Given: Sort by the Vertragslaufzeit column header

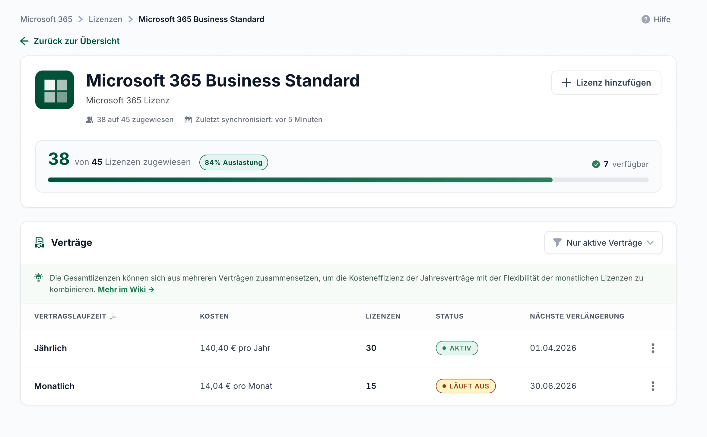Looking at the screenshot, I should pyautogui.click(x=75, y=316).
